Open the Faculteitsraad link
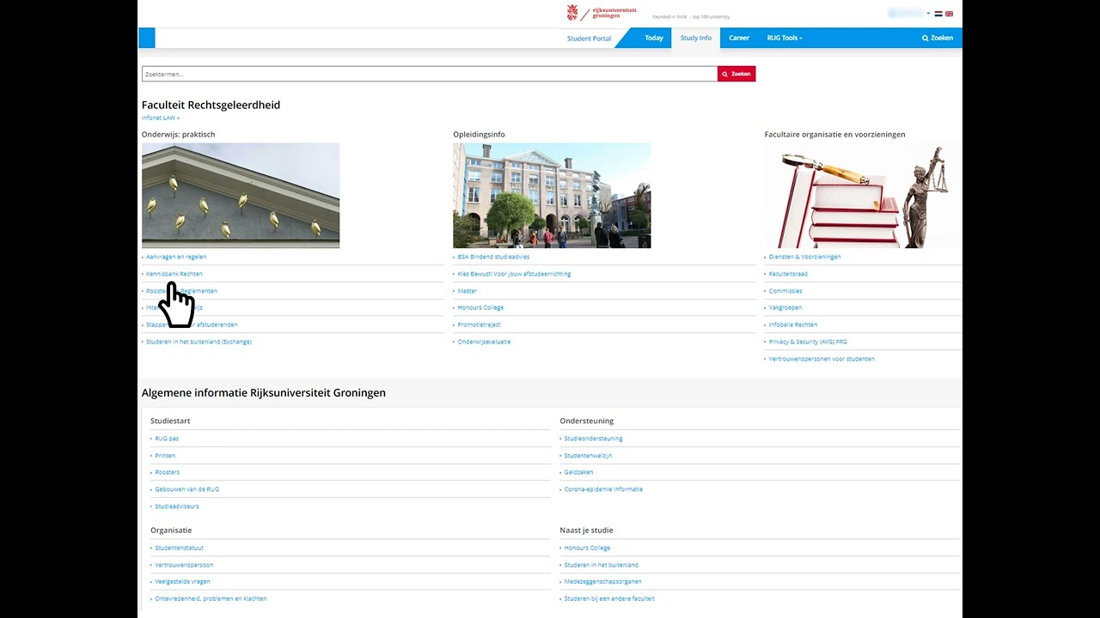This screenshot has height=618, width=1100. [x=788, y=274]
